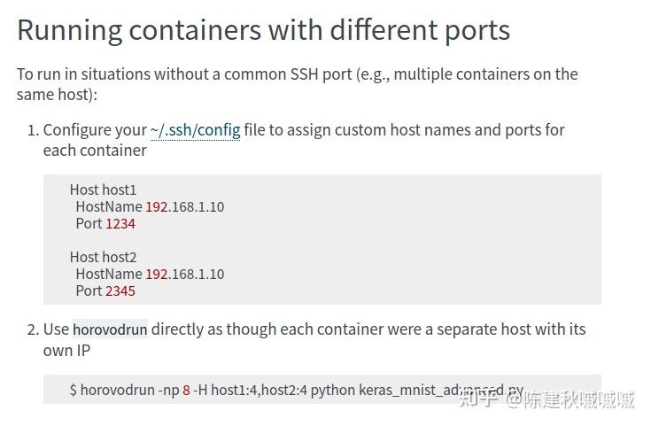
Task: Click the horovodrun -np command line
Action: click(297, 390)
